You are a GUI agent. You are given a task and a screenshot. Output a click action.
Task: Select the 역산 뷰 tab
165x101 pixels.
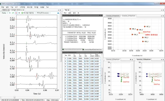pos(67,10)
